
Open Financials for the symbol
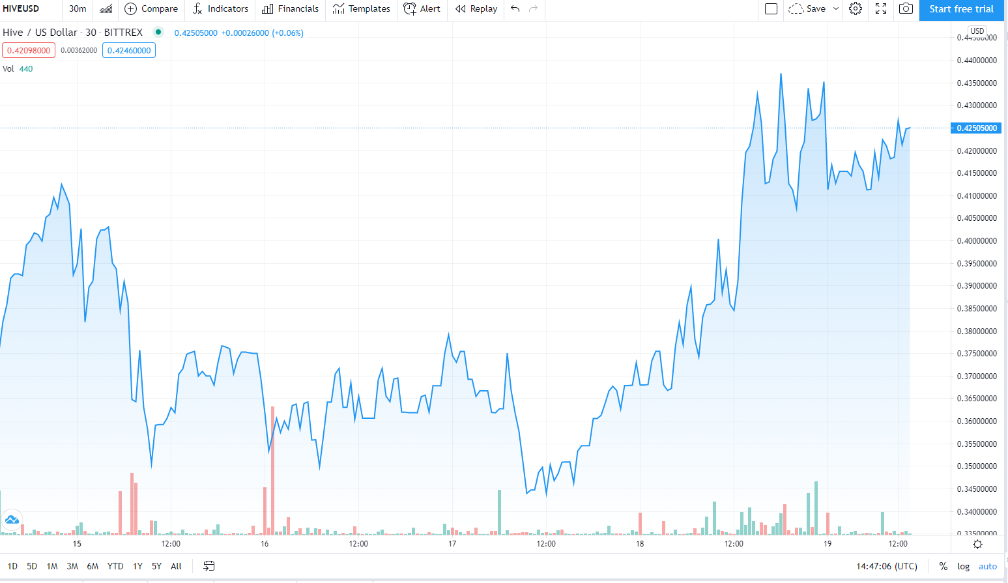point(291,9)
